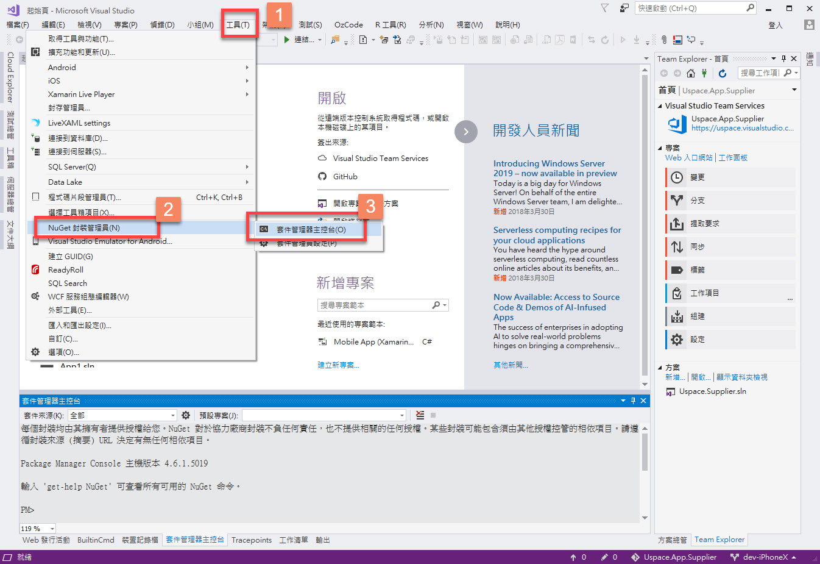Click the magnifier in Quick Launch box
The width and height of the screenshot is (820, 564).
click(749, 8)
